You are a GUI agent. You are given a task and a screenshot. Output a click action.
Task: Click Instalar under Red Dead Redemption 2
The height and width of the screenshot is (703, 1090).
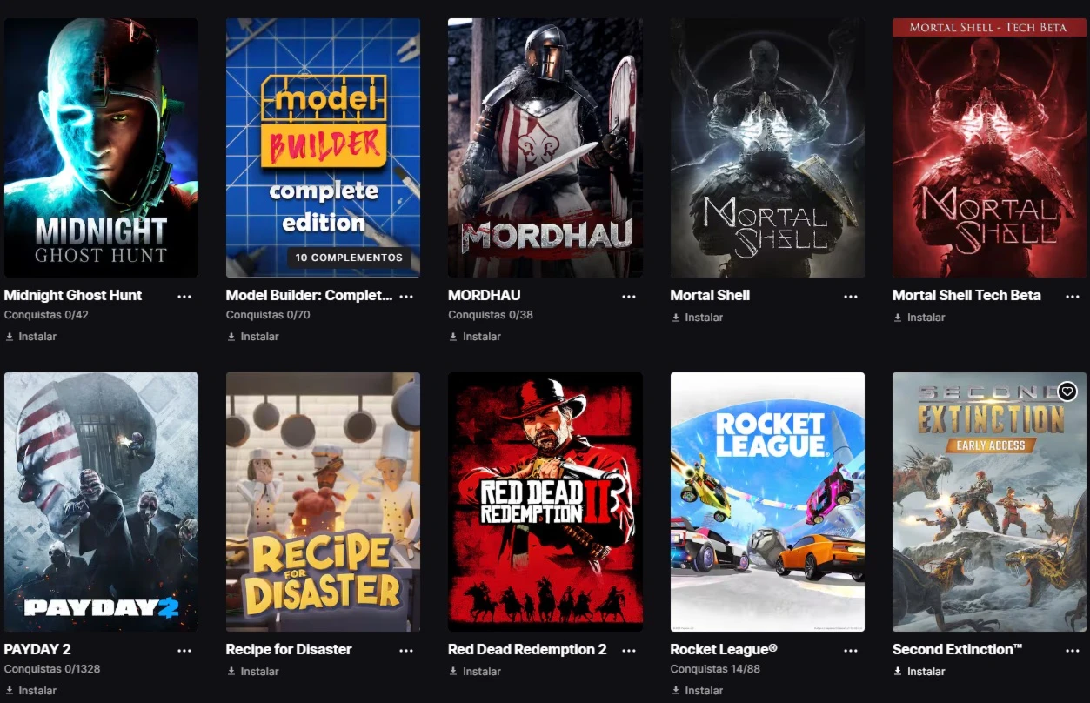click(x=475, y=672)
